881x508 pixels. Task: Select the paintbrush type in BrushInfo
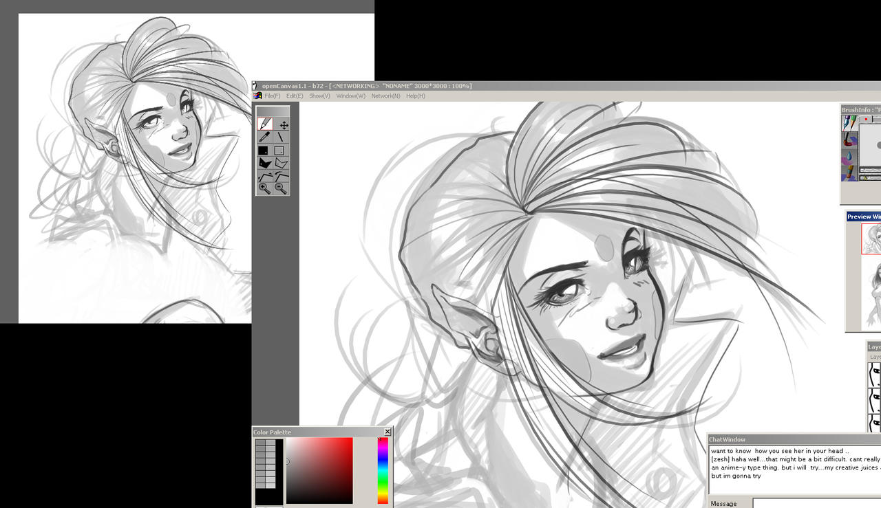[849, 140]
